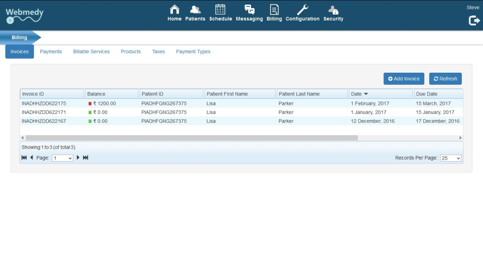Open the Messaging chat icon

249,10
